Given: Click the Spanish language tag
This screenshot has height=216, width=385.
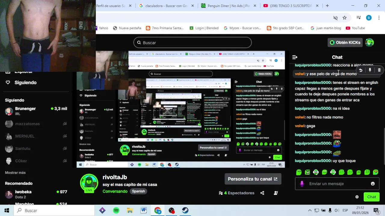Looking at the screenshot, I should [x=138, y=191].
